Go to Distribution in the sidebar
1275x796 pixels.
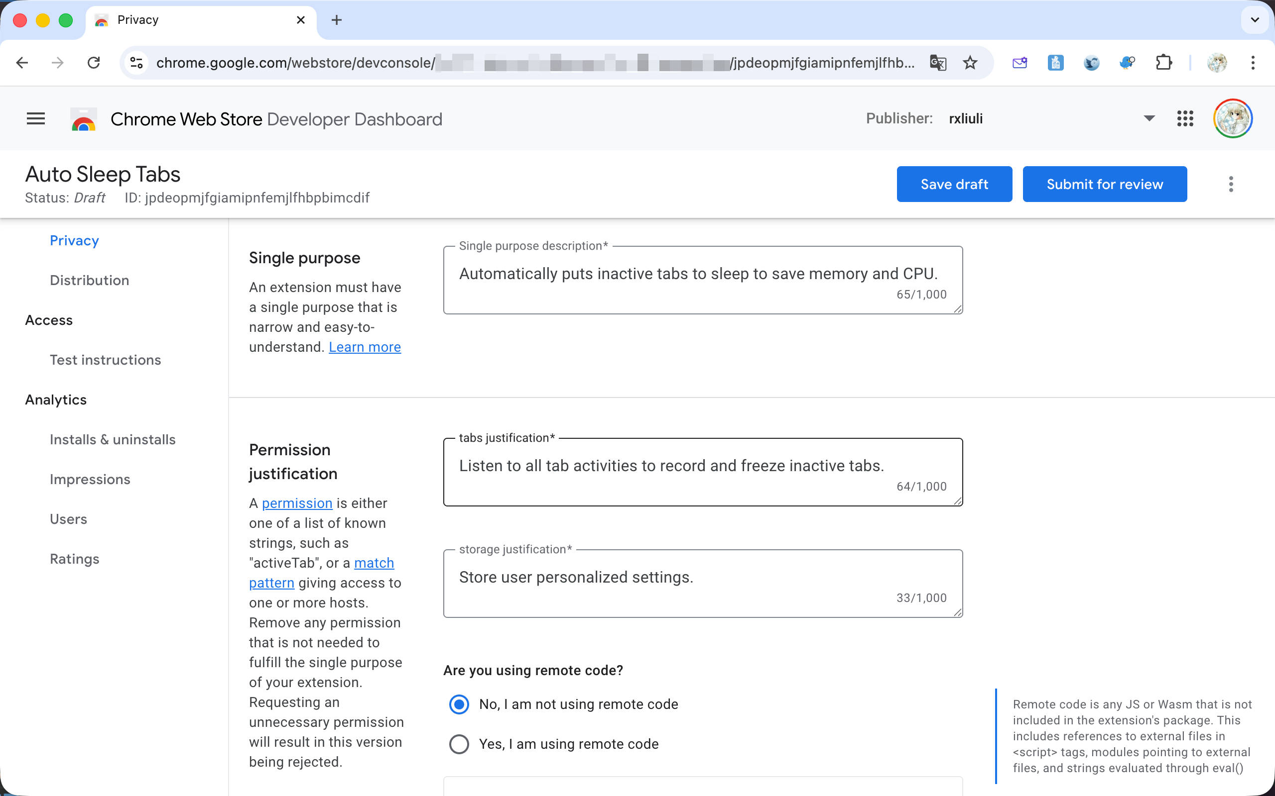click(90, 280)
